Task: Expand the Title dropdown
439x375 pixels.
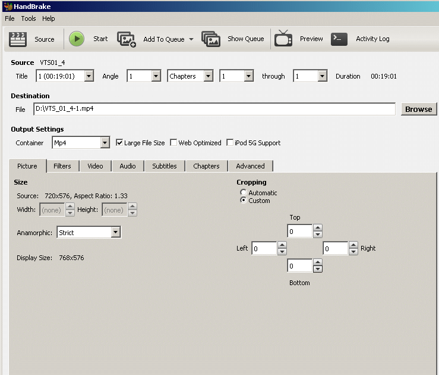Action: (x=89, y=76)
